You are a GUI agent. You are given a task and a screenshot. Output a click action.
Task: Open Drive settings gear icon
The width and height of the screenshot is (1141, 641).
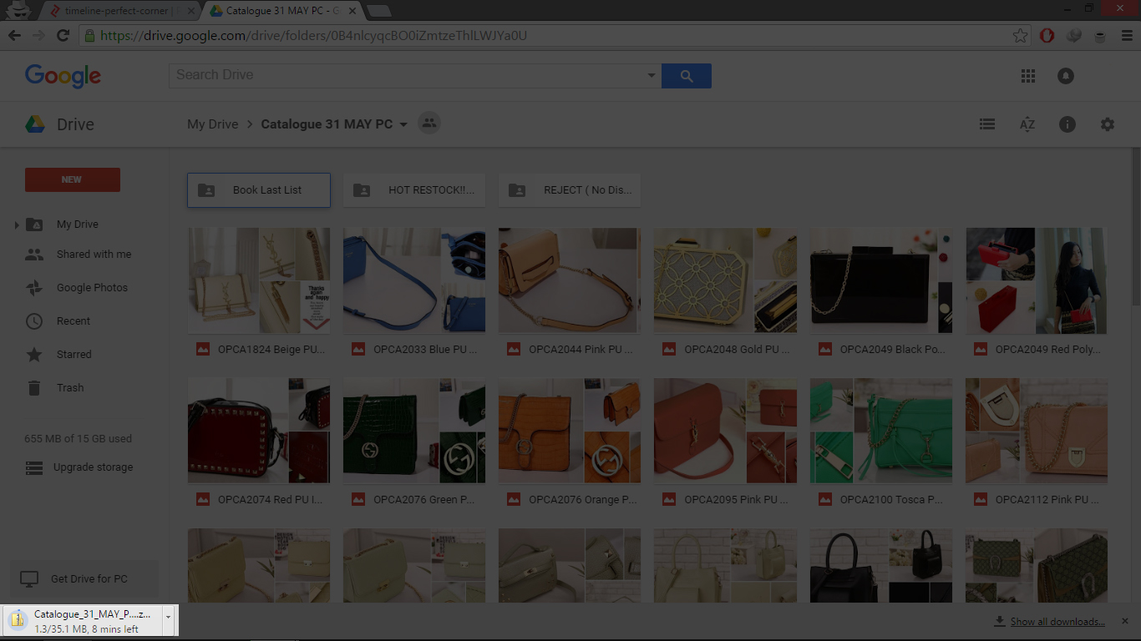click(x=1108, y=124)
